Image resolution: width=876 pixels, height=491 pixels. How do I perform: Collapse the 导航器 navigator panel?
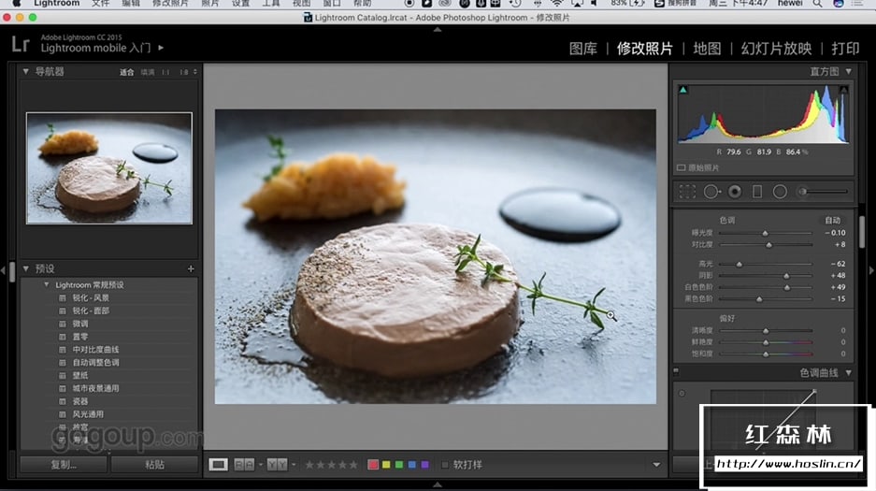click(25, 71)
